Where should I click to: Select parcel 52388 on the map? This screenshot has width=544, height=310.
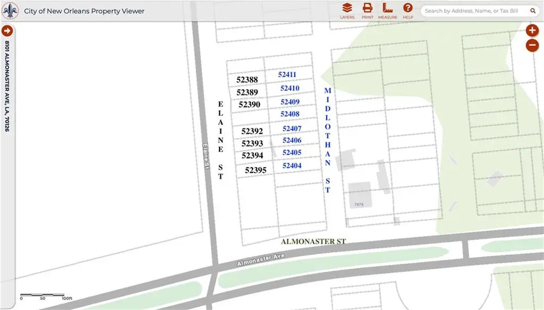tap(248, 80)
